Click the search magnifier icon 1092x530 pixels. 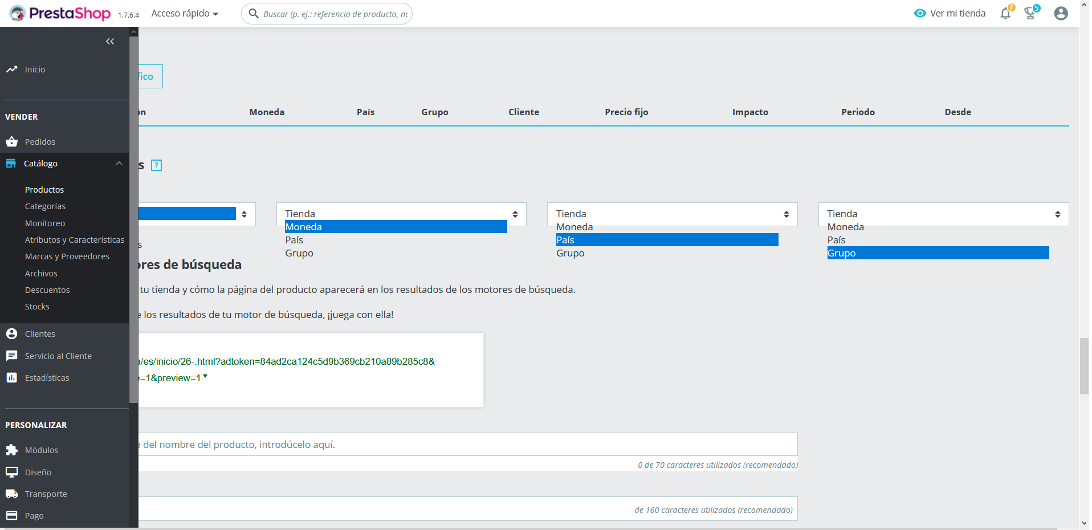(x=254, y=13)
